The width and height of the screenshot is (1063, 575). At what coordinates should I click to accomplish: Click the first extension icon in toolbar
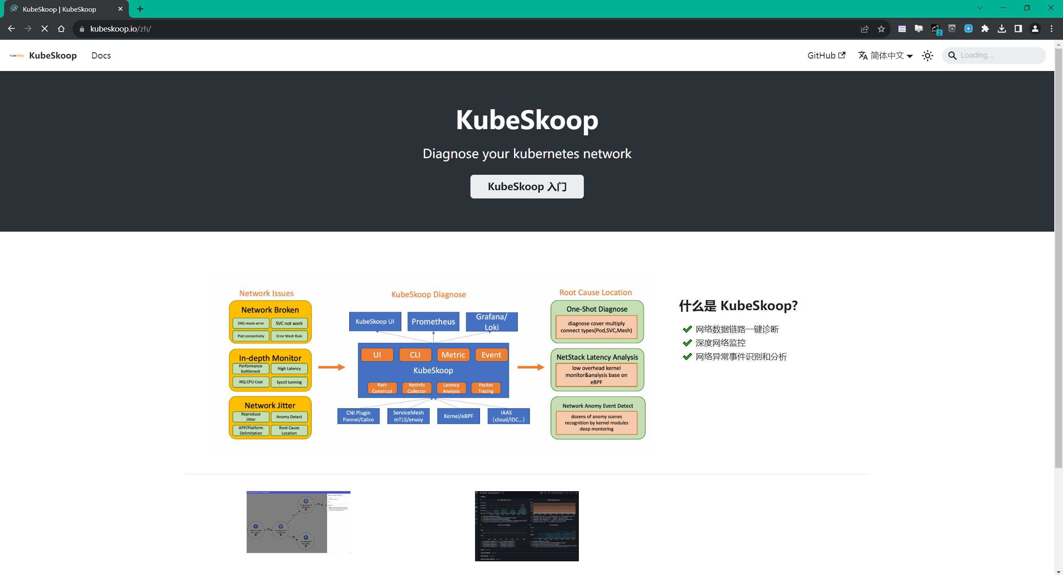(x=902, y=29)
